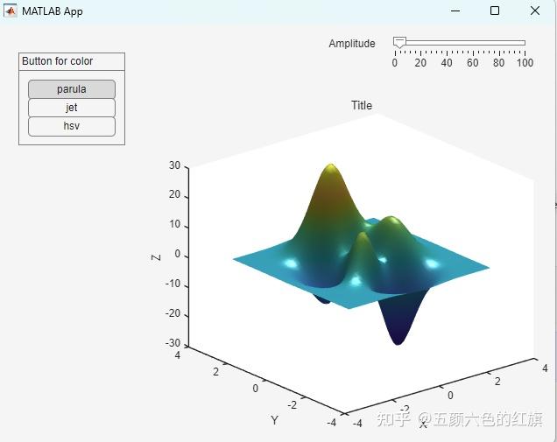
Task: Click the Z-axis tick label 30
Action: 174,165
